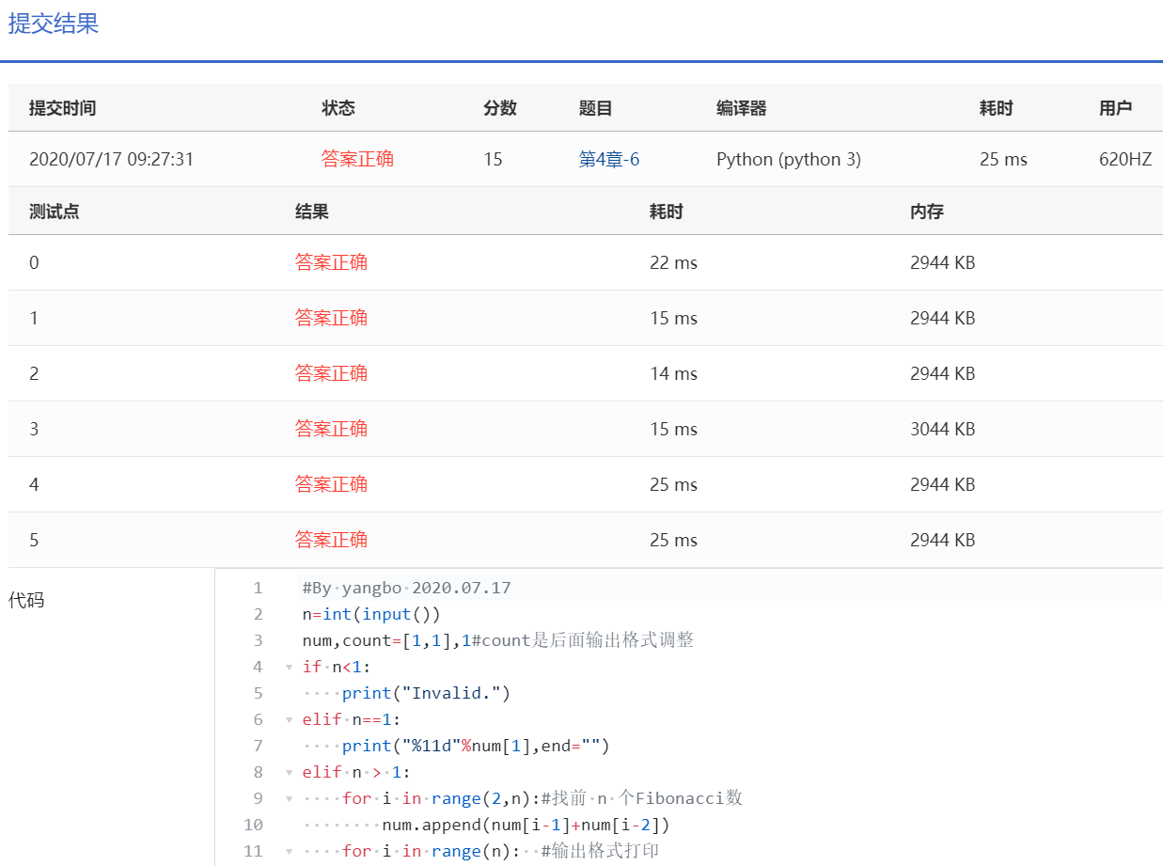Click the 15 ms time of test point 3
Screen dimensions: 1163x866
point(673,429)
